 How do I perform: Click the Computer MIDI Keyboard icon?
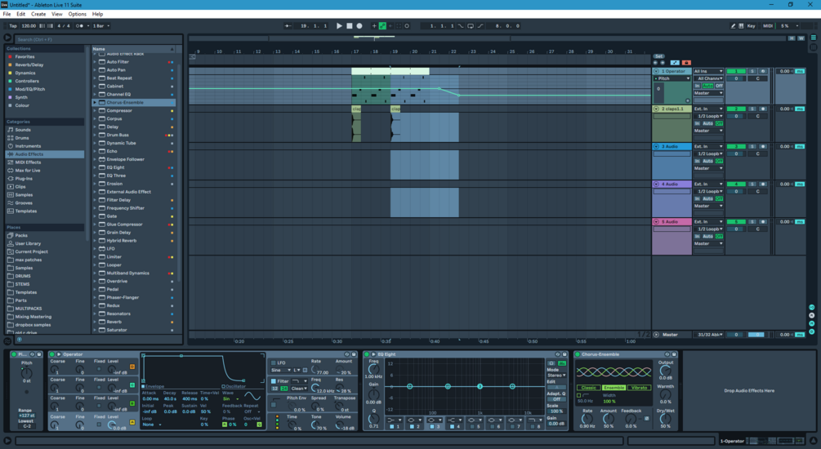(x=741, y=25)
